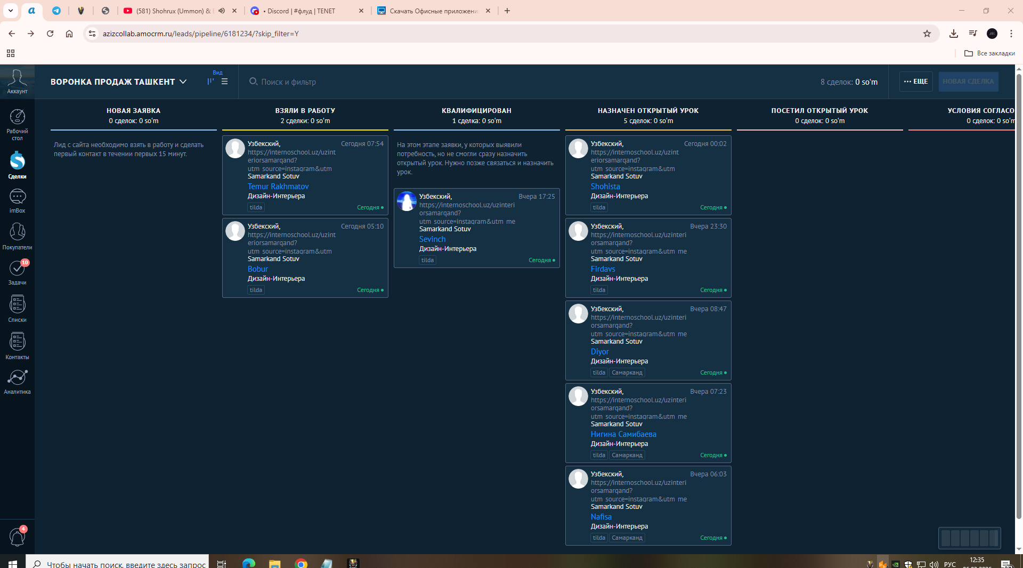1023x568 pixels.
Task: Click the НАЗНАЧЕН ОТКРЫТЫЙ УРОК column header
Action: [648, 111]
